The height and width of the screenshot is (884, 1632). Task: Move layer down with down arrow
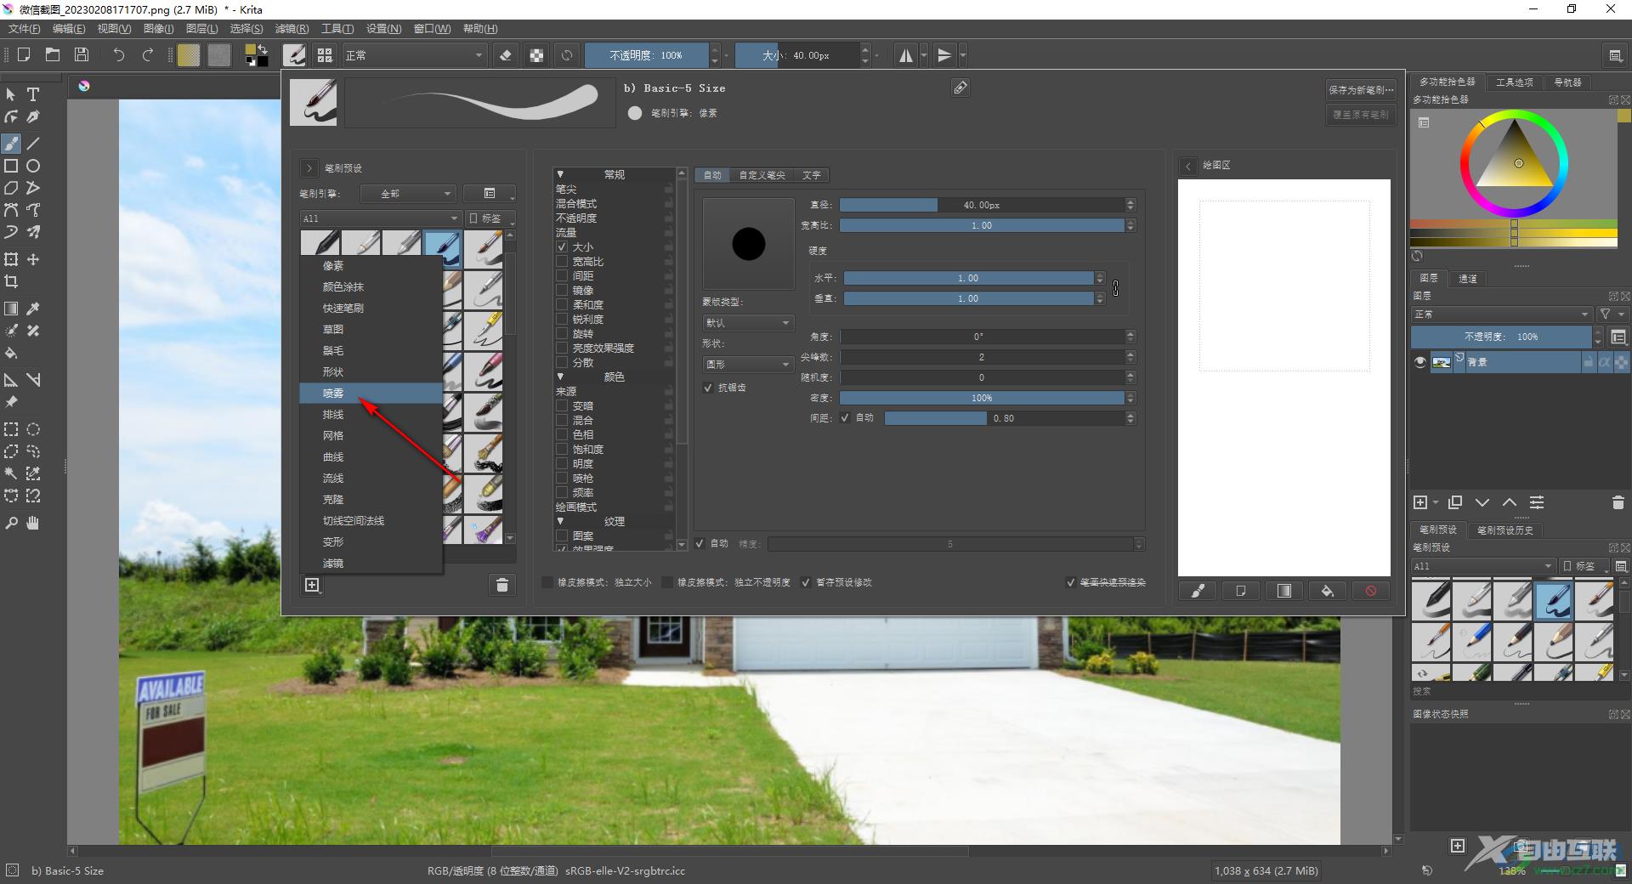point(1482,502)
